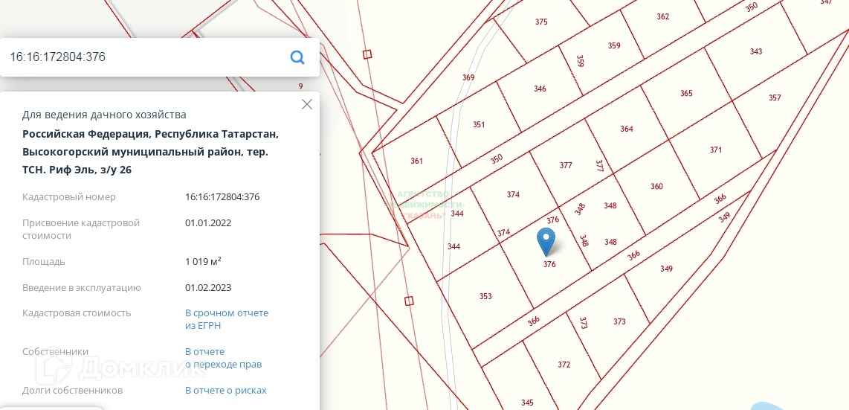Select parcel 353 on the map
The width and height of the screenshot is (849, 410).
tap(485, 296)
